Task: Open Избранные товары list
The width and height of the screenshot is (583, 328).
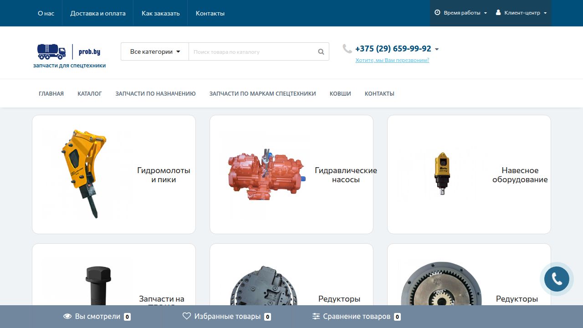Action: 227,316
